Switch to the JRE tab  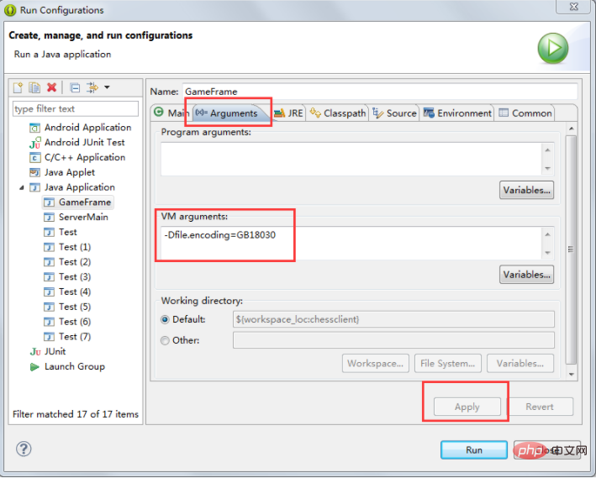click(x=289, y=113)
